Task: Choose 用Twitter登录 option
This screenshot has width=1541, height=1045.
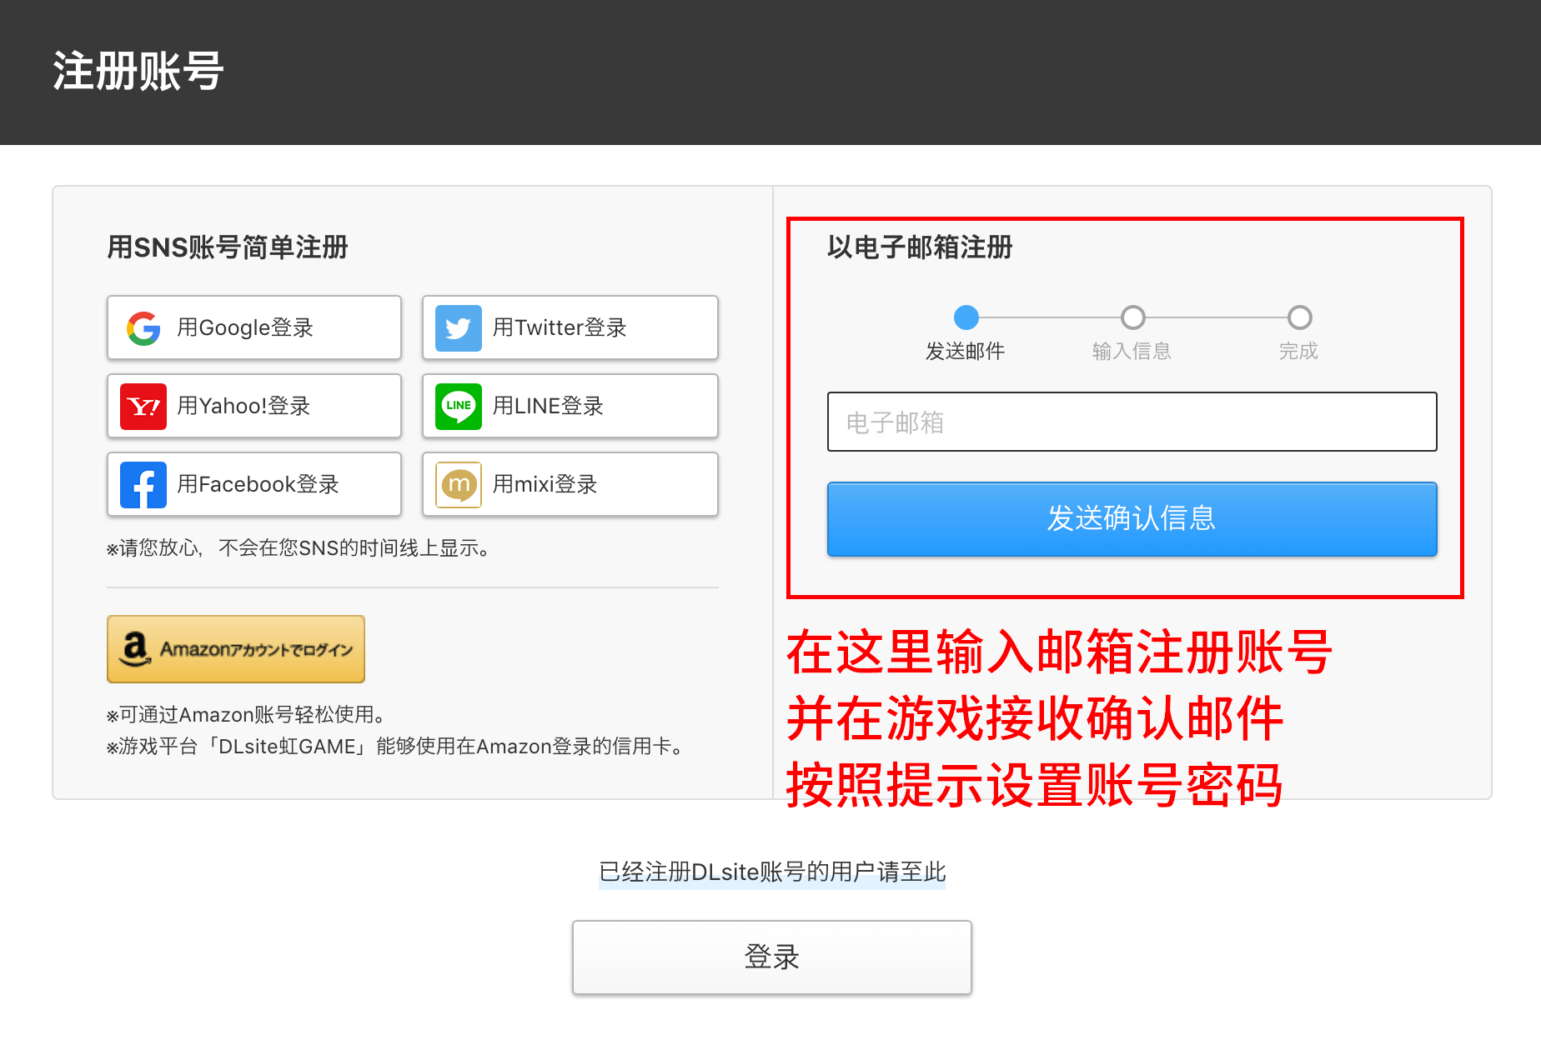Action: 570,327
